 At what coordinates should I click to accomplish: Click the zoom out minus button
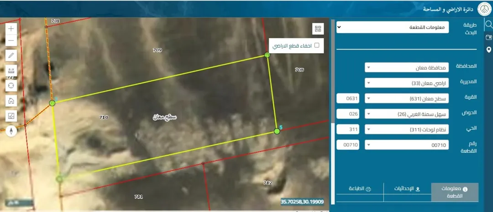tap(11, 40)
